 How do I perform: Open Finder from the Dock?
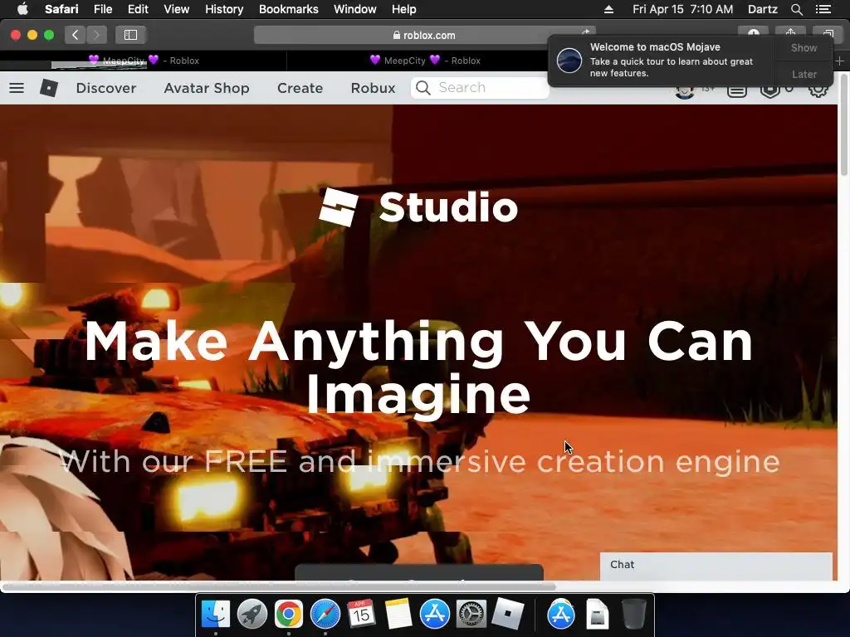pos(216,615)
